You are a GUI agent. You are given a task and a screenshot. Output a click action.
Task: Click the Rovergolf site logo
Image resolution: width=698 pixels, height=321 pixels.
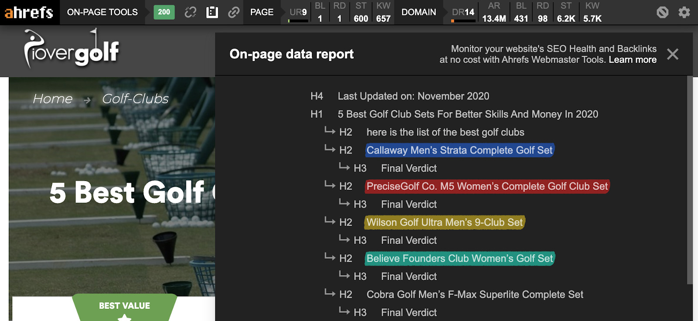tap(72, 49)
